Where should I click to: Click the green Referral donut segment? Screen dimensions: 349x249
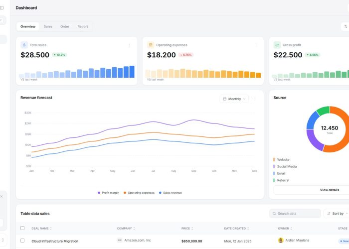coord(324,111)
